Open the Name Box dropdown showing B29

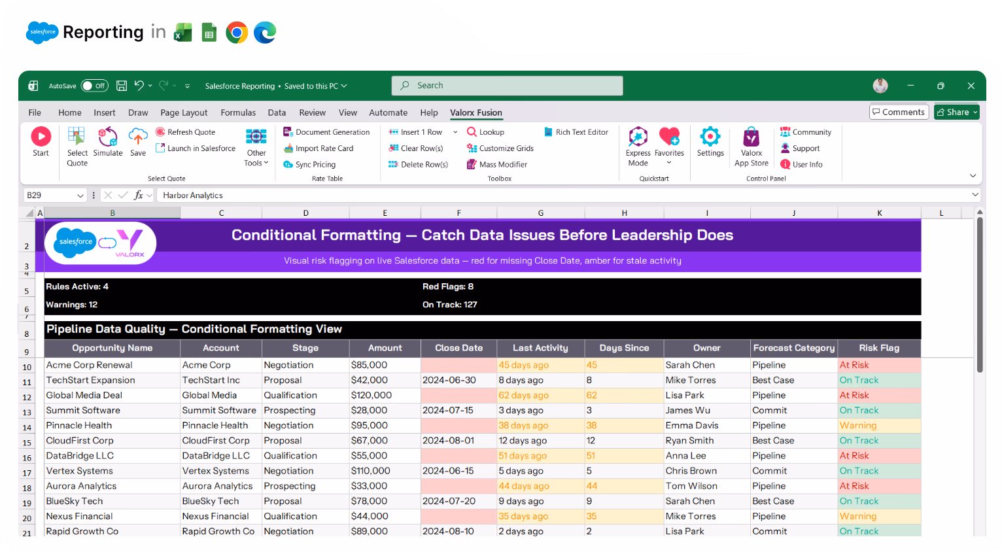(80, 195)
